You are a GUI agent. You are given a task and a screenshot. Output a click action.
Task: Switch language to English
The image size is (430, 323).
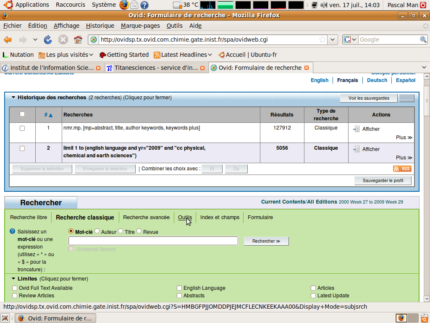click(x=320, y=80)
